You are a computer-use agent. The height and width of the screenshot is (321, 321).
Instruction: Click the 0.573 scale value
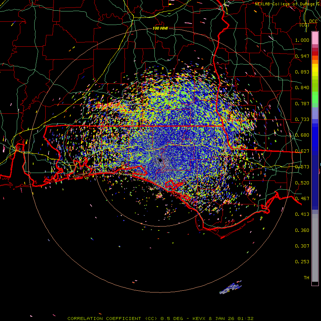point(302,167)
